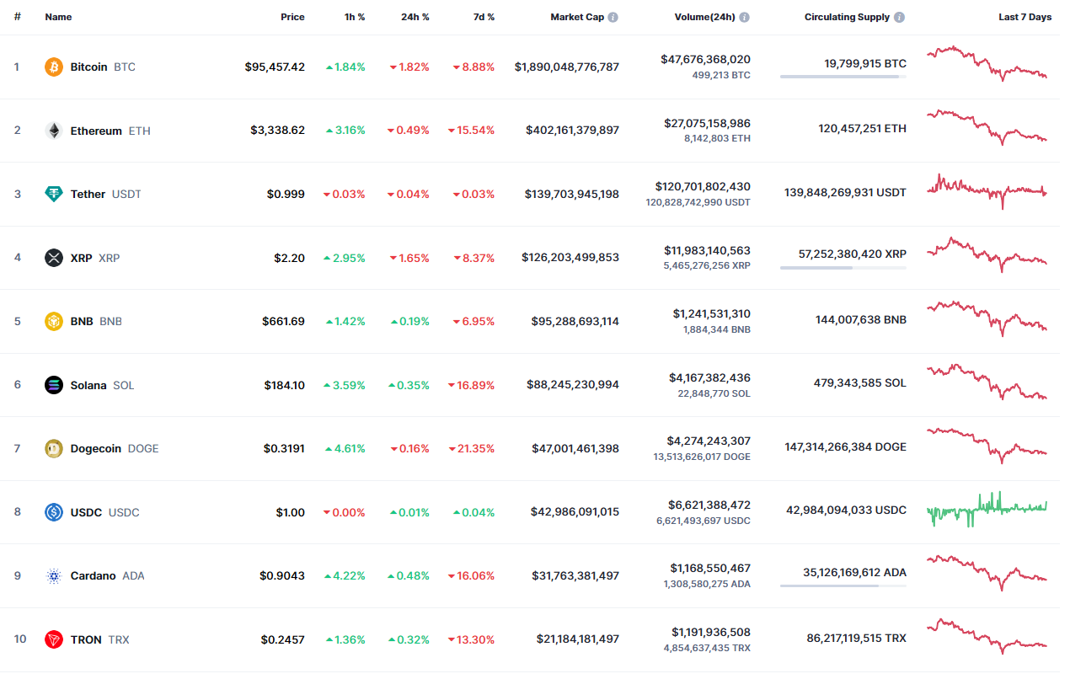Viewport: 1070px width, 679px height.
Task: Click XRP volume $11,983,140,563
Action: [x=706, y=250]
